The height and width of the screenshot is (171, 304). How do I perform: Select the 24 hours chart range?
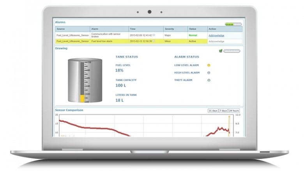[x=234, y=111]
